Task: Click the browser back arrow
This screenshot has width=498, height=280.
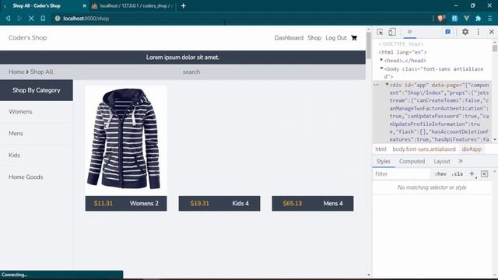Action: coord(9,19)
